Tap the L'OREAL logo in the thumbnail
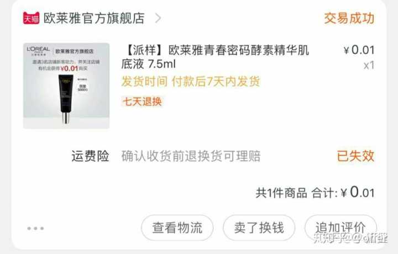 click(38, 50)
